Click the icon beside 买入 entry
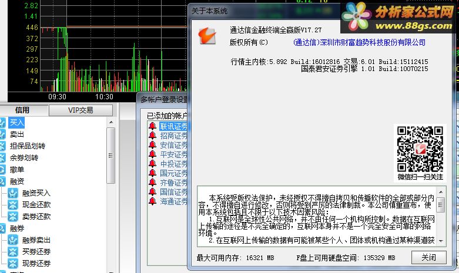 (2, 123)
